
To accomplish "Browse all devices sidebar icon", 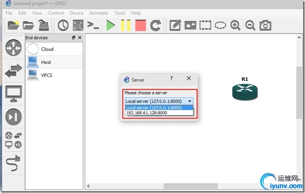I will [x=13, y=140].
